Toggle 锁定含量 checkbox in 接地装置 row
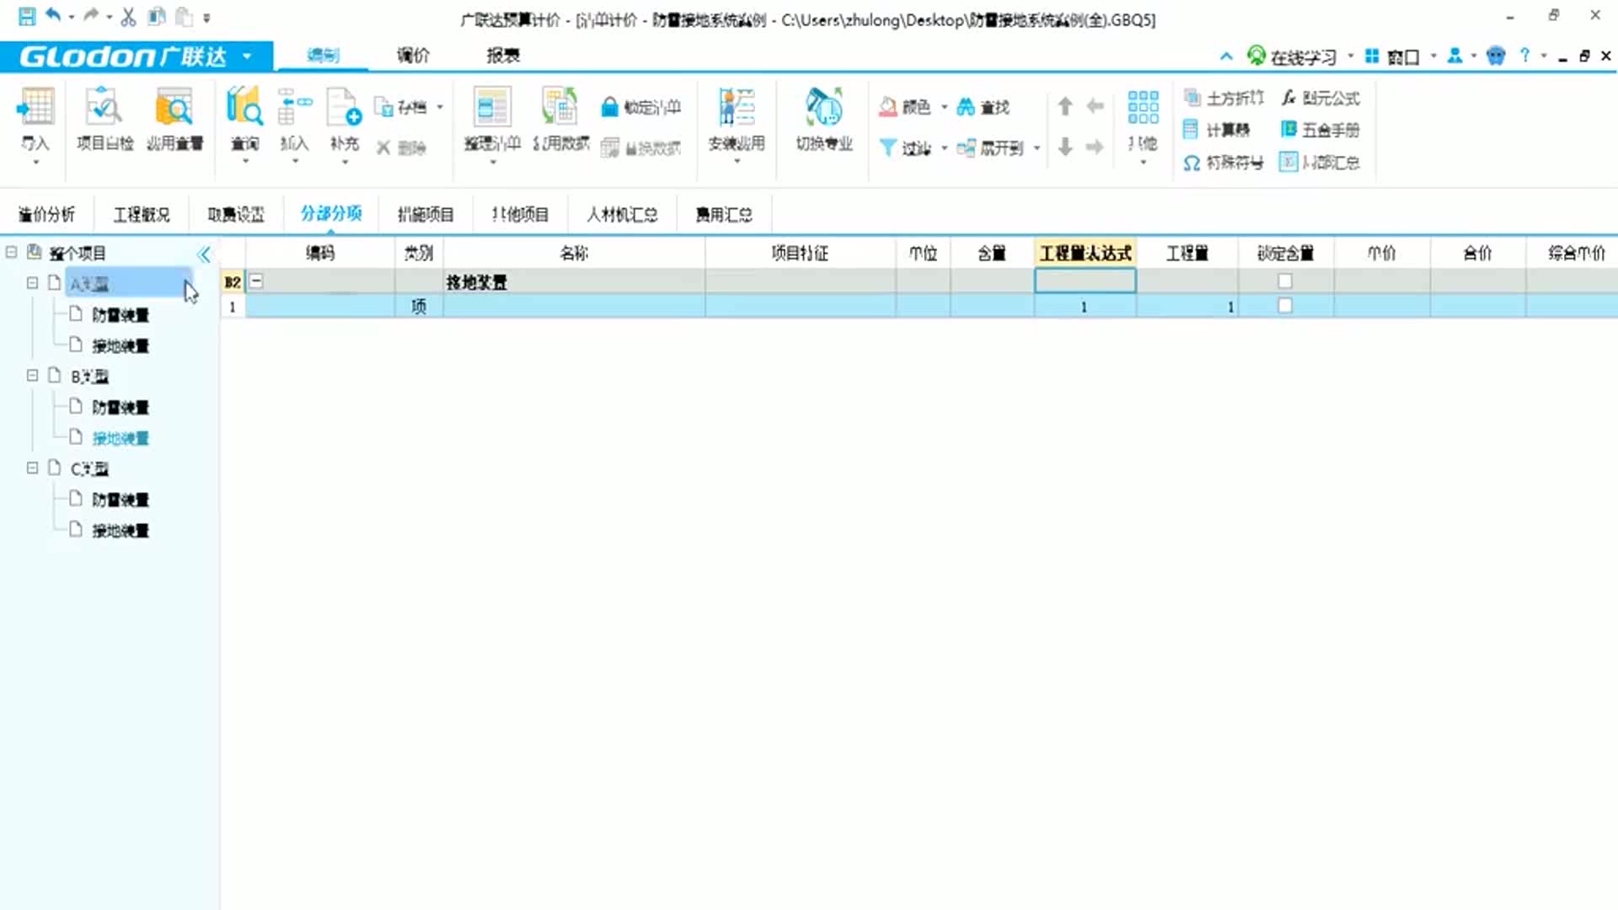 pyautogui.click(x=1284, y=281)
